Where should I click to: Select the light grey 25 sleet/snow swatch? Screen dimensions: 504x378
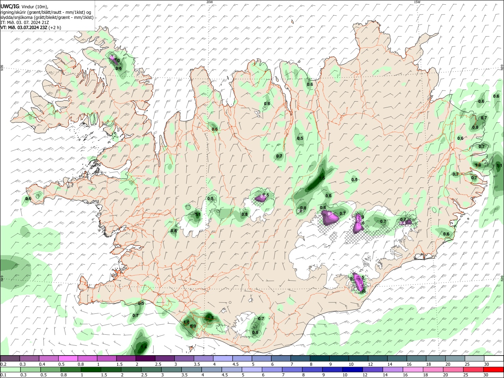click(474, 358)
